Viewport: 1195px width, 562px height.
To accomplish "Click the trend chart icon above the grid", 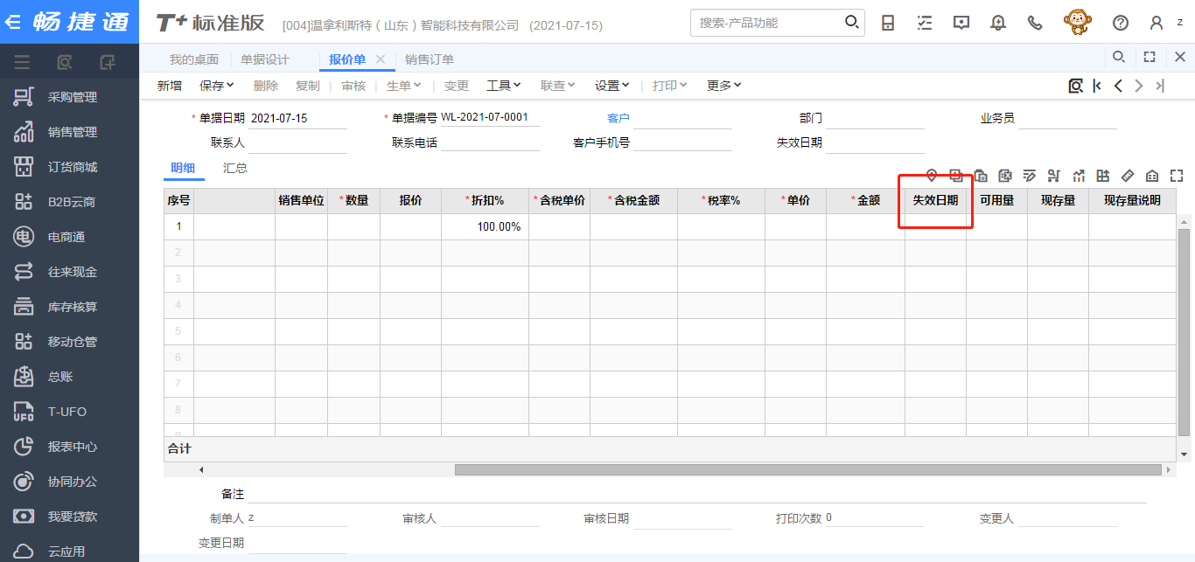I will 1079,176.
